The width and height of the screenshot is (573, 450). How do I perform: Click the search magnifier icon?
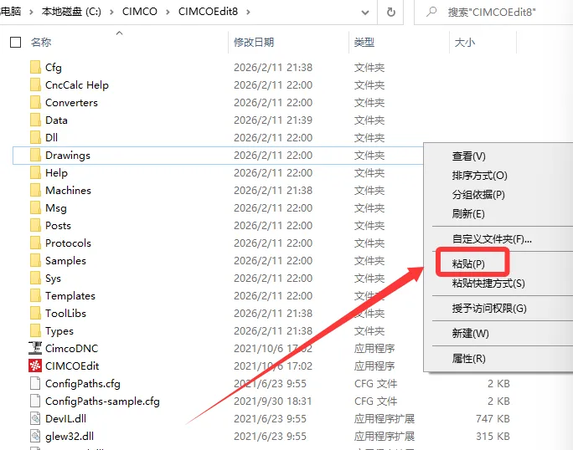(431, 12)
